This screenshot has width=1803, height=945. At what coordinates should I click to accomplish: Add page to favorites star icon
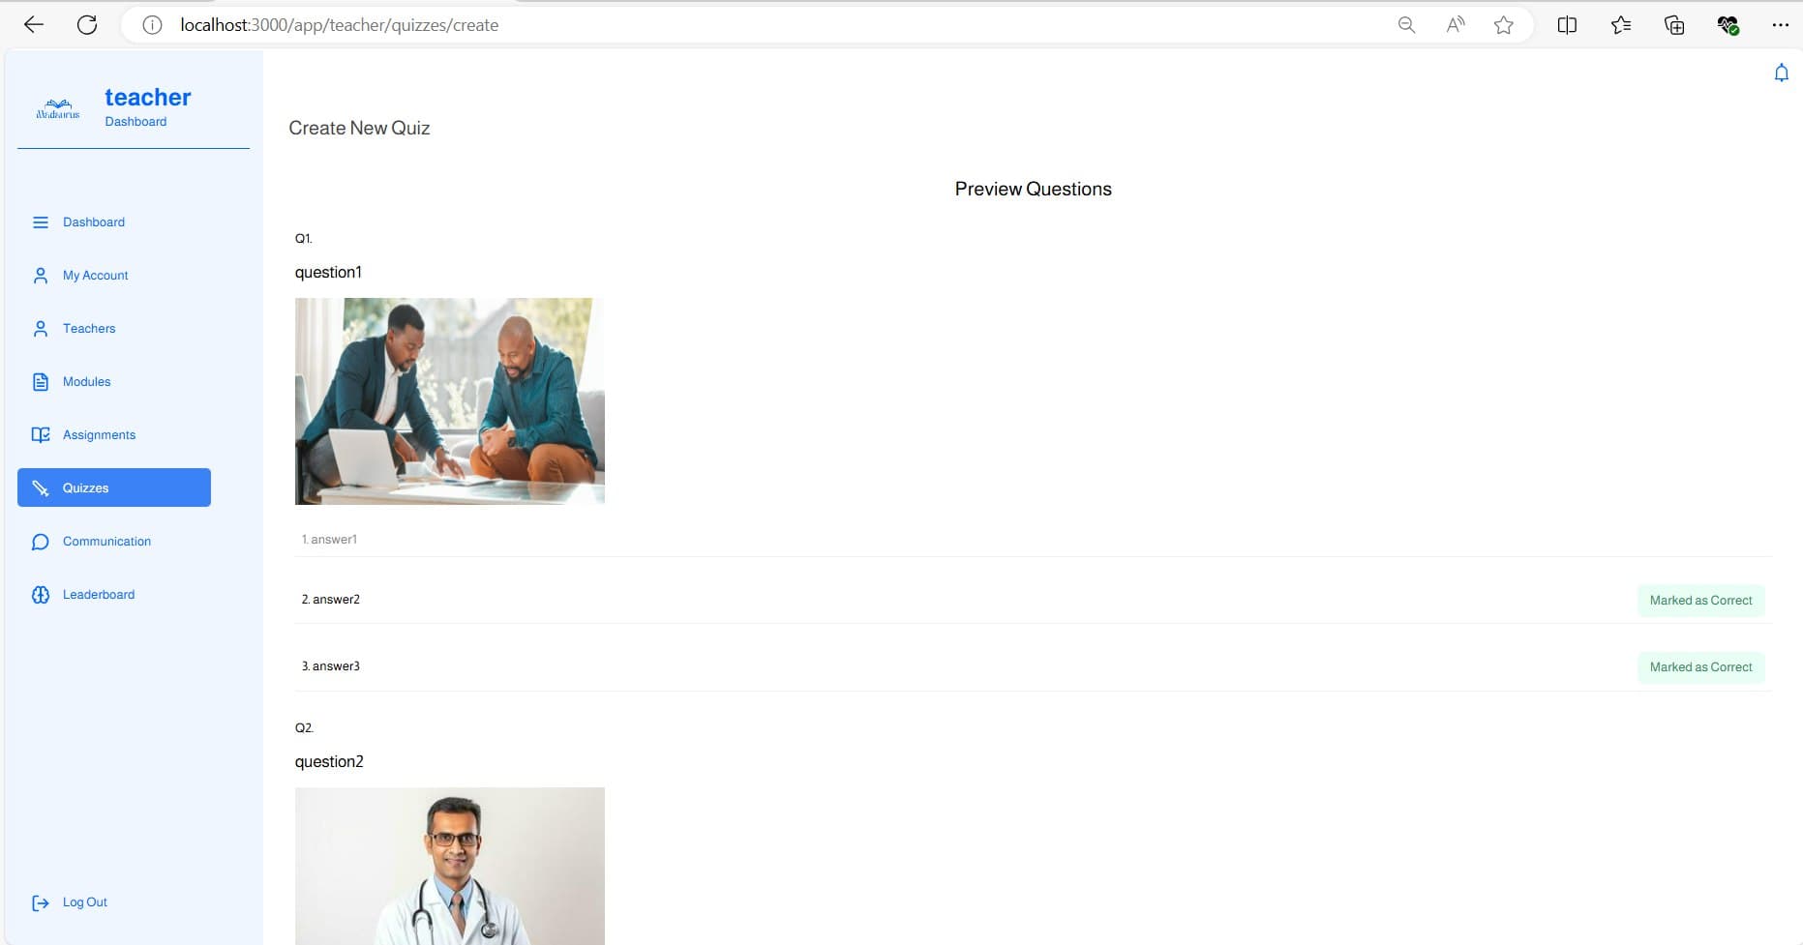click(1503, 25)
